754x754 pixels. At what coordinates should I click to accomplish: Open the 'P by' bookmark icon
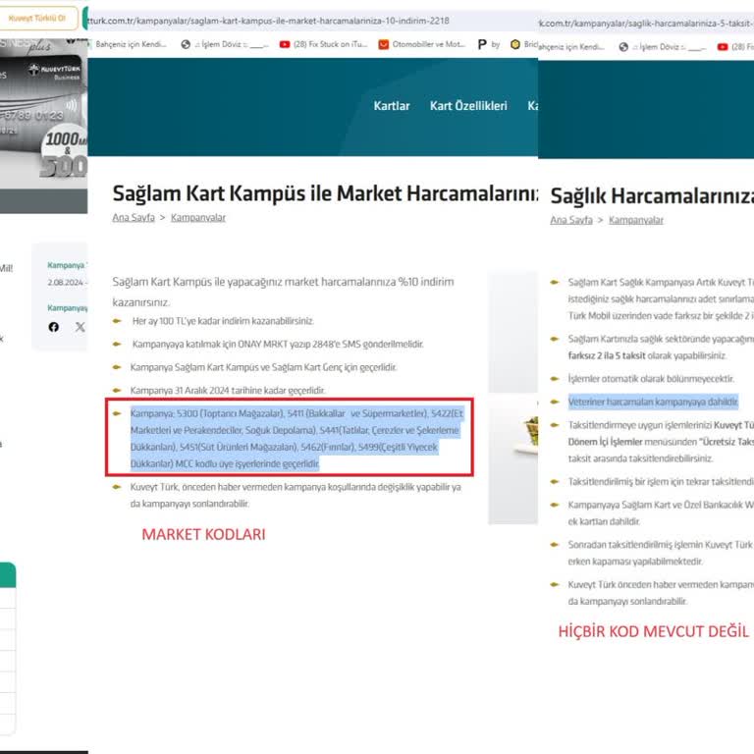click(x=482, y=45)
